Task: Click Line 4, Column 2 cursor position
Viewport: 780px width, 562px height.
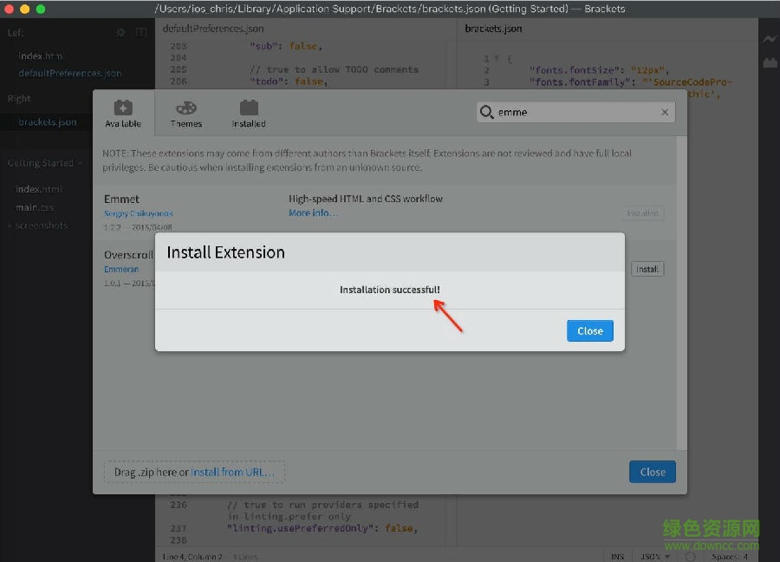Action: 192,557
